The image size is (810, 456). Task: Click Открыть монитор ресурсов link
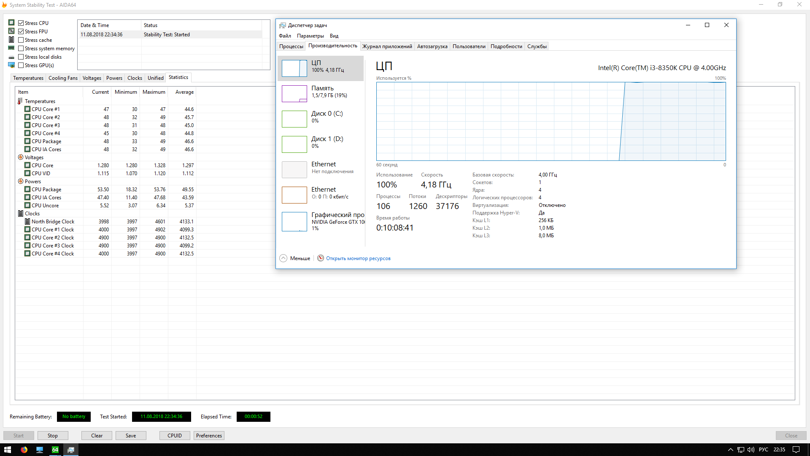pyautogui.click(x=358, y=258)
